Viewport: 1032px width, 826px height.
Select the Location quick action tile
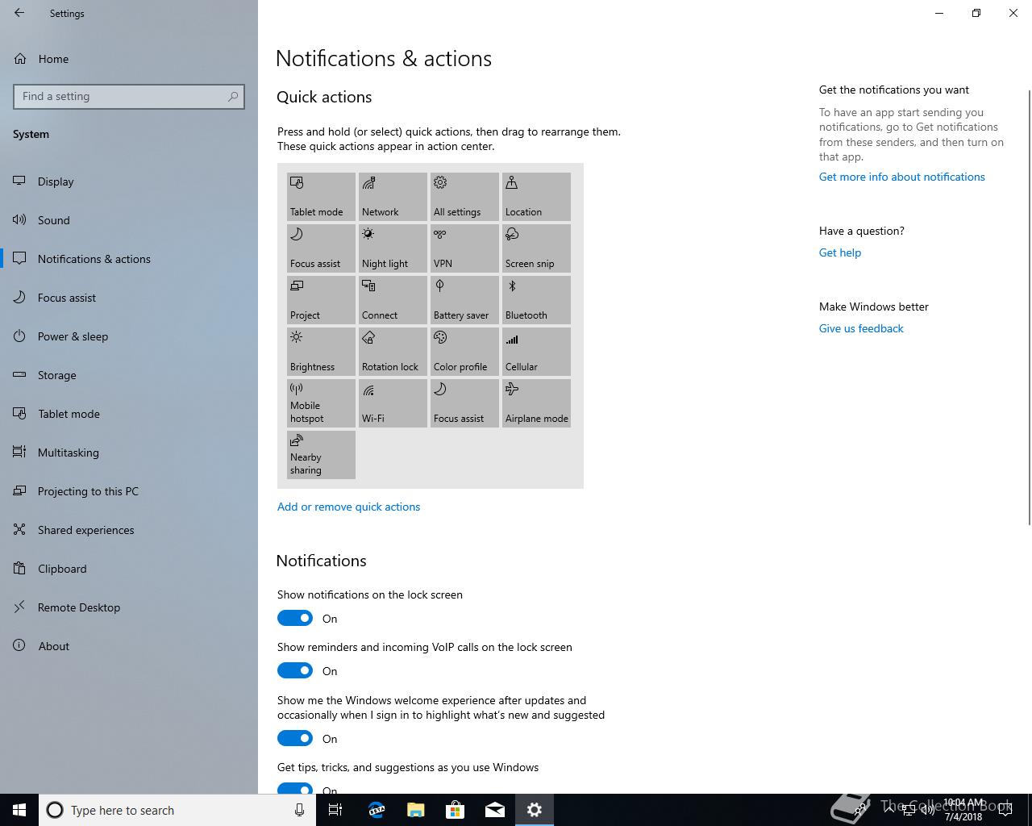[536, 197]
